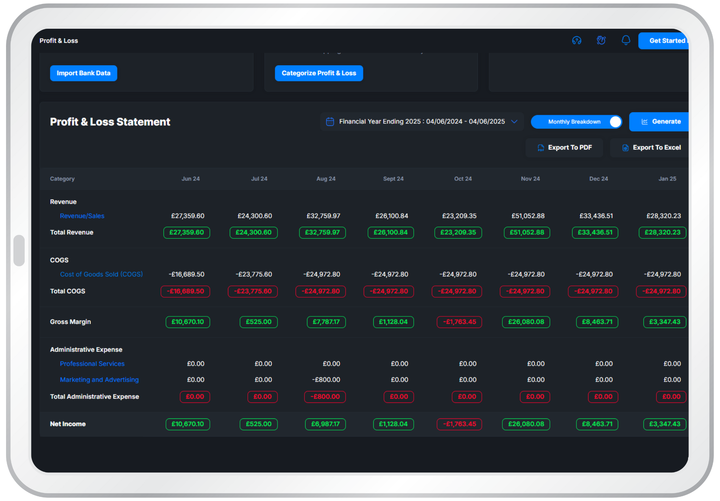Click the waving hand icon
720x501 pixels.
tap(601, 40)
